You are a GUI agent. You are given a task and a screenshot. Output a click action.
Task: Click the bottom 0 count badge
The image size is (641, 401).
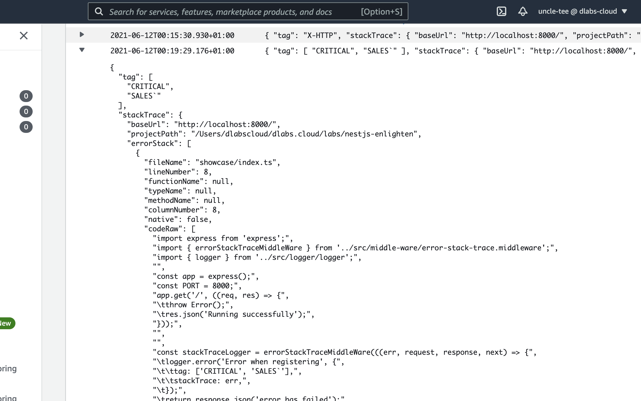coord(26,127)
